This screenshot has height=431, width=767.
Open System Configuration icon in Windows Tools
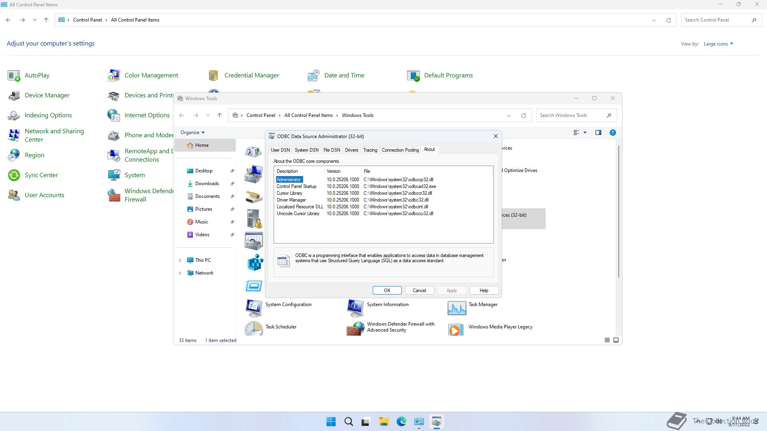pos(254,307)
